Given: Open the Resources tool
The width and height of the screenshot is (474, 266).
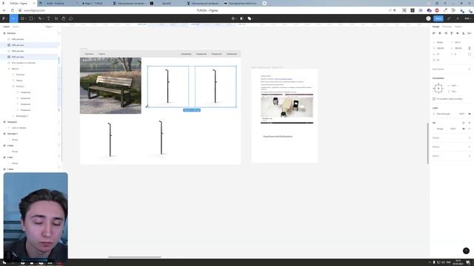Looking at the screenshot, I should pyautogui.click(x=56, y=18).
